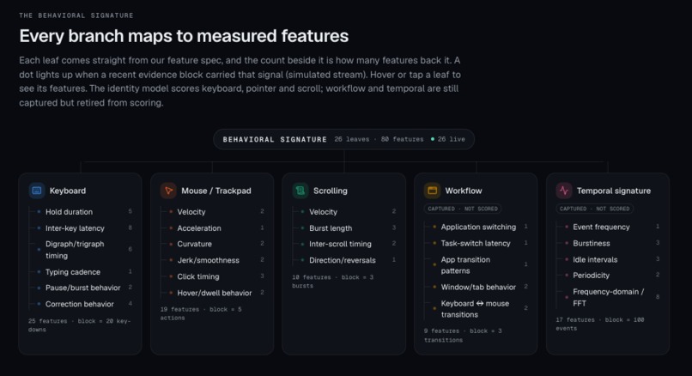Click the '25 features · block = 20 key-downs' footer
The width and height of the screenshot is (692, 376).
80,325
